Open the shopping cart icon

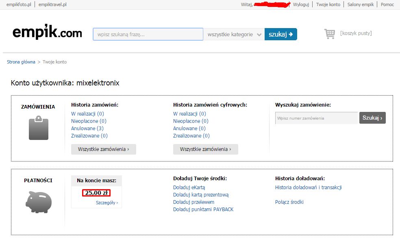[x=329, y=34]
